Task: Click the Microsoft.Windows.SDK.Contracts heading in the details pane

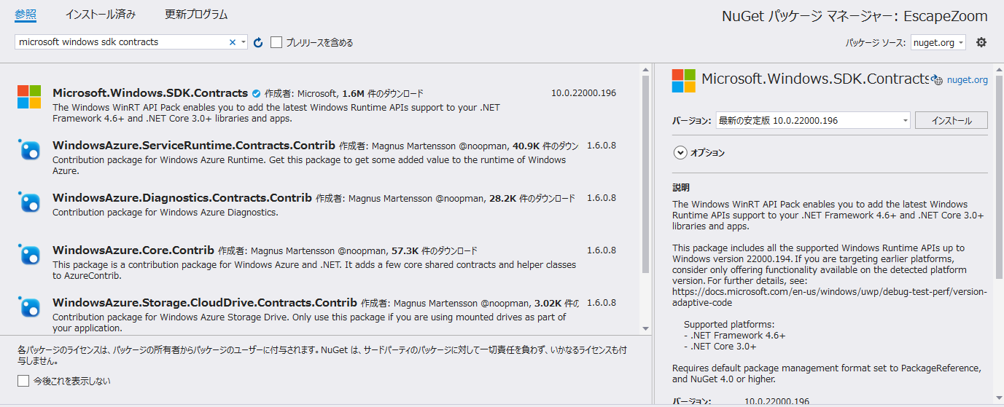Action: pos(815,79)
